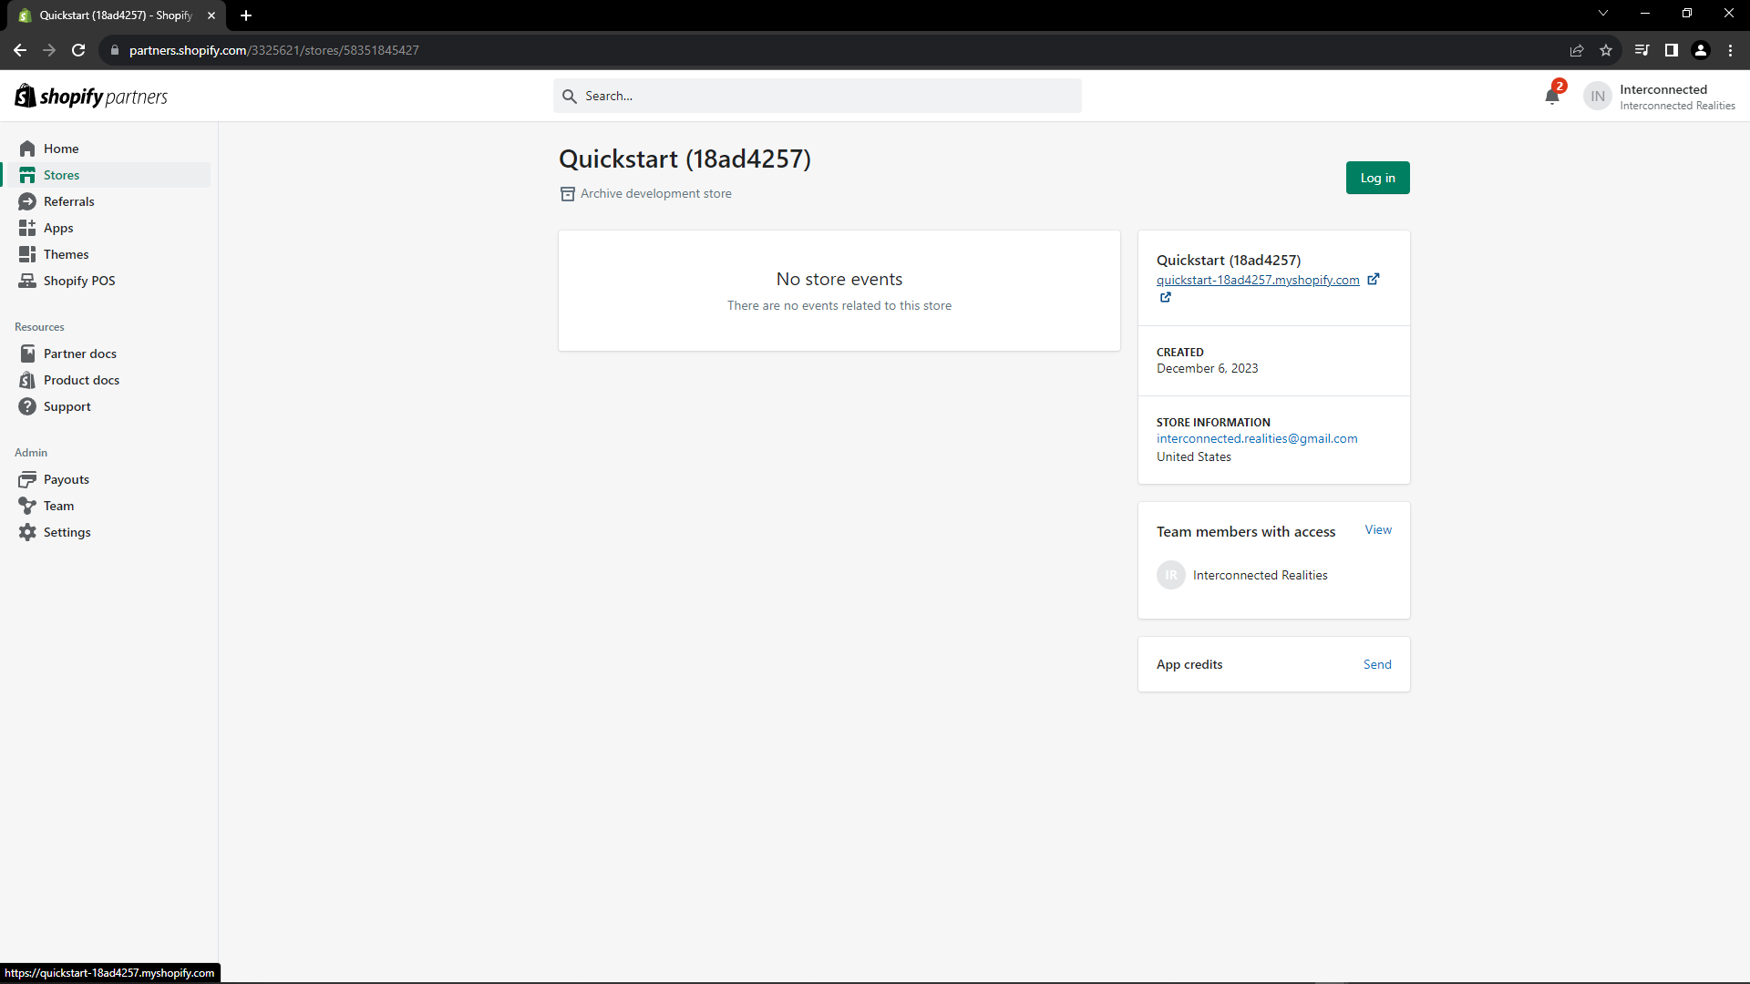Viewport: 1750px width, 984px height.
Task: Open Settings under Admin
Action: (x=67, y=531)
